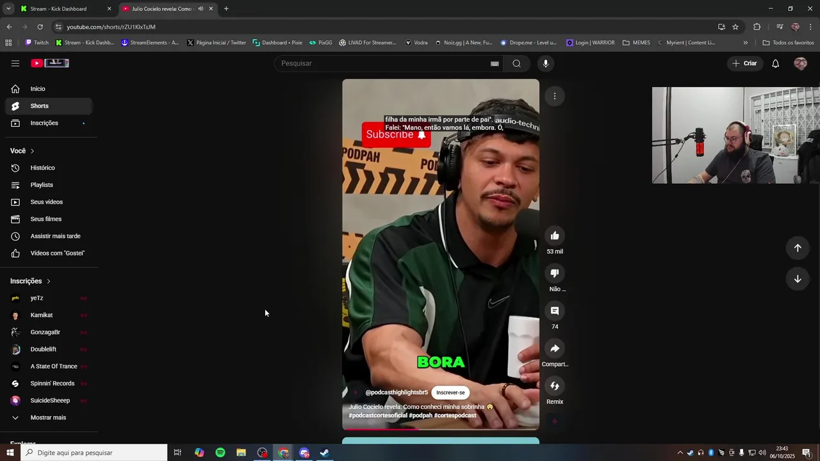Open the @podcasthighlightsbr5 channel

tap(397, 392)
